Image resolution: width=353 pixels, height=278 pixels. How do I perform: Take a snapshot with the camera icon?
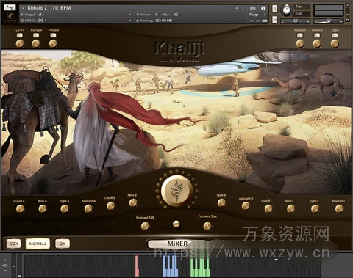[x=253, y=8]
